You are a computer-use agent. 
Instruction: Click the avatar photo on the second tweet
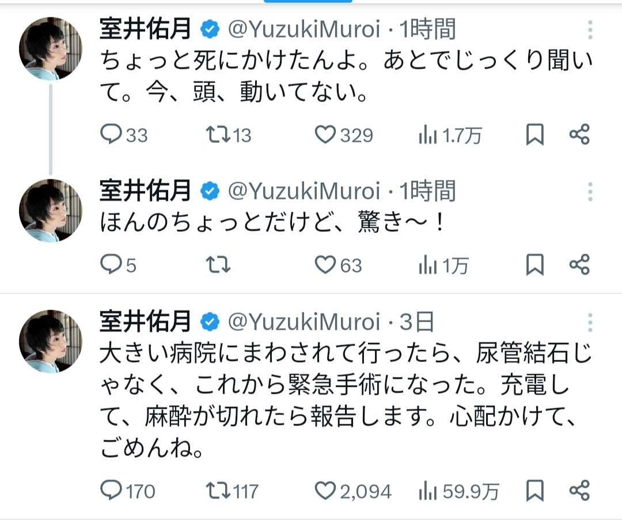[51, 210]
